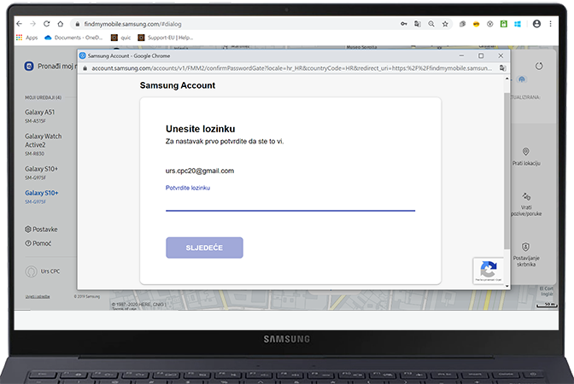574x384 pixels.
Task: Click the main address bar URL
Action: point(132,24)
